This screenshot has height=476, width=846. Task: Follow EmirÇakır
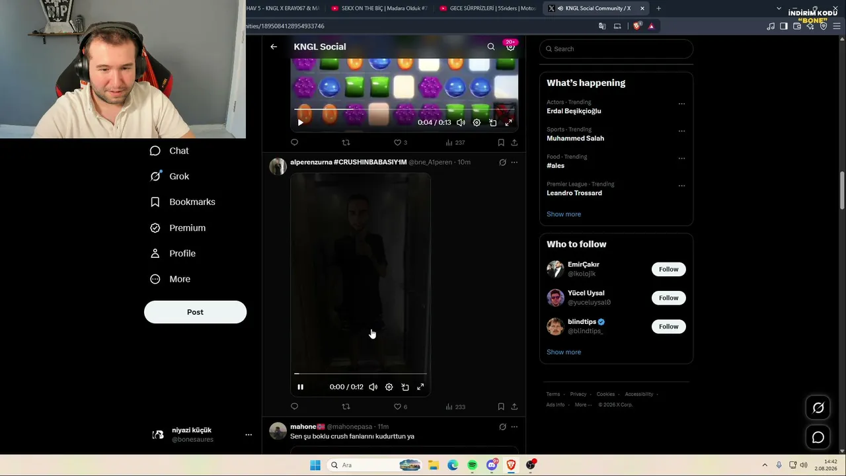pos(668,269)
